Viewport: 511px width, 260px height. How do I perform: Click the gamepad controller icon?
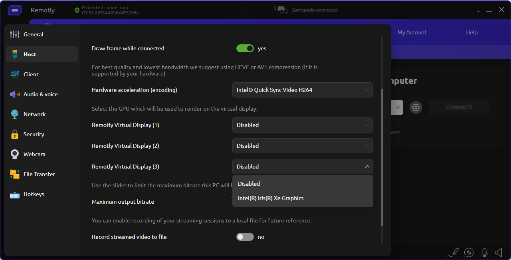(283, 10)
